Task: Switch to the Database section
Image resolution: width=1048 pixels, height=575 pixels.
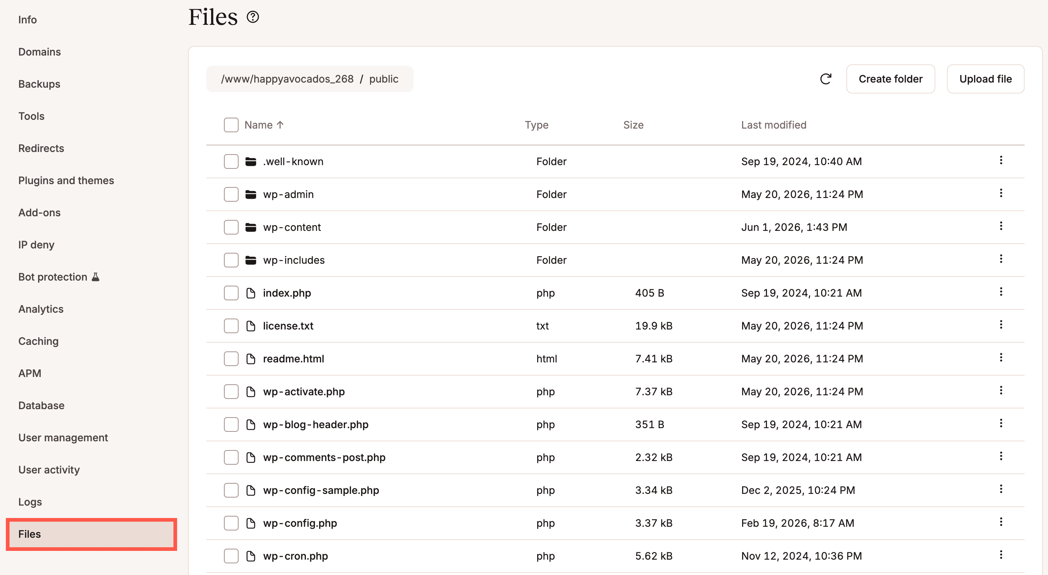Action: tap(41, 405)
